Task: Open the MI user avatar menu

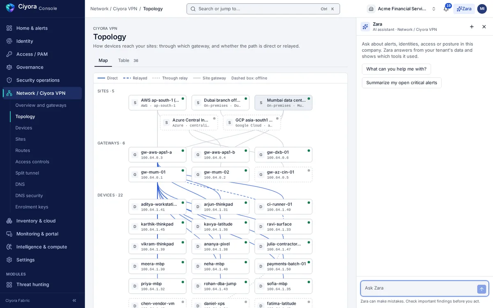Action: (x=482, y=9)
